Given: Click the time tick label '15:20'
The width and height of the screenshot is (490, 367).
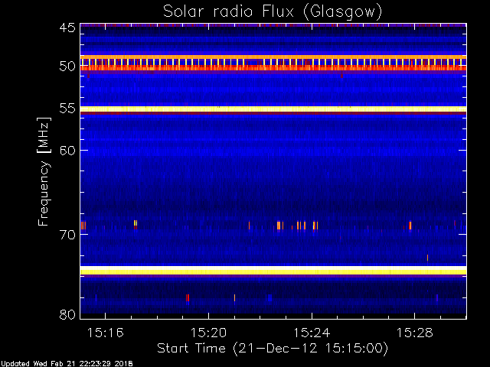Looking at the screenshot, I should (x=208, y=333).
